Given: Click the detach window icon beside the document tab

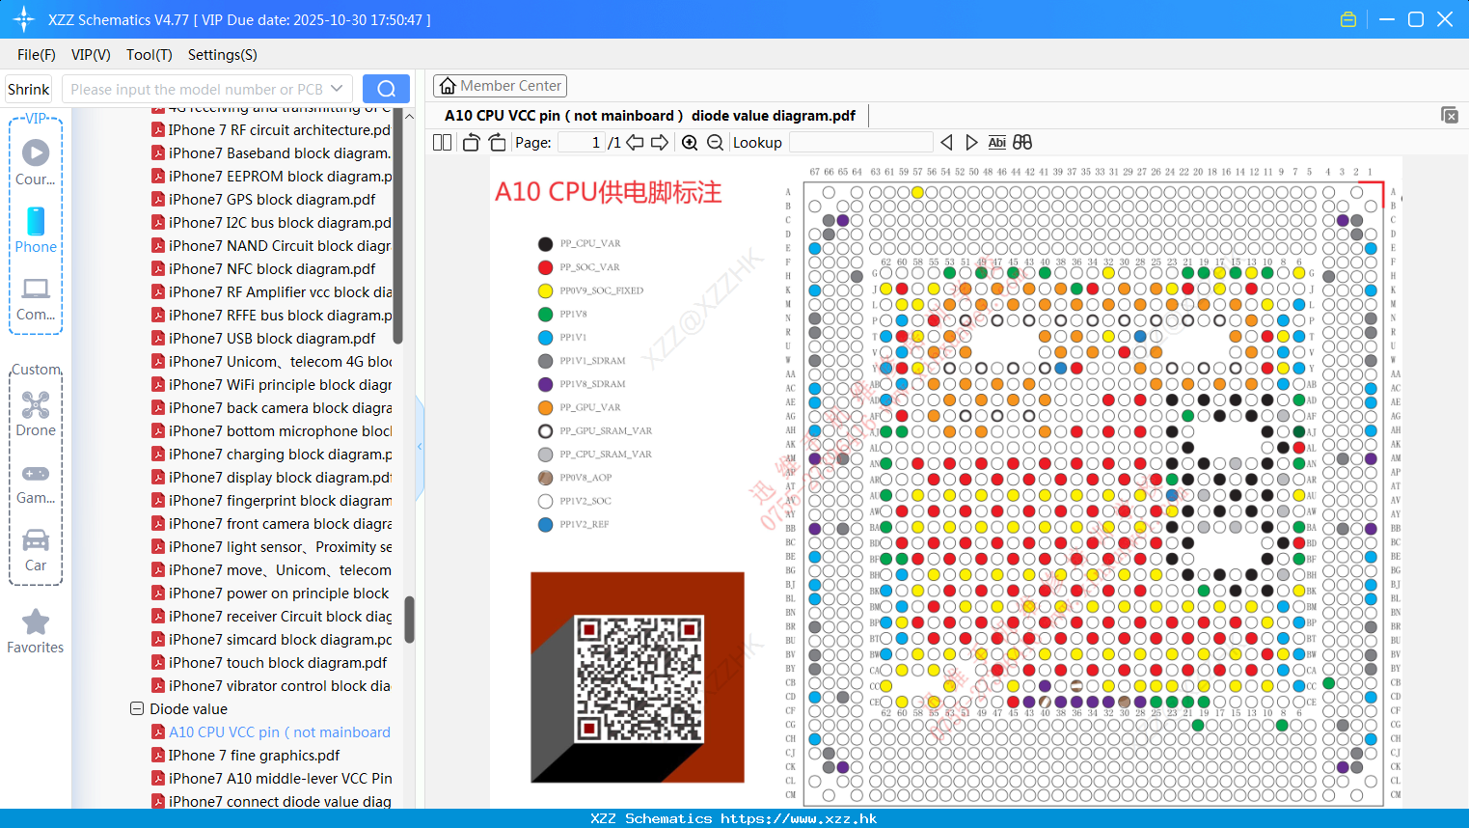Looking at the screenshot, I should click(x=1450, y=115).
